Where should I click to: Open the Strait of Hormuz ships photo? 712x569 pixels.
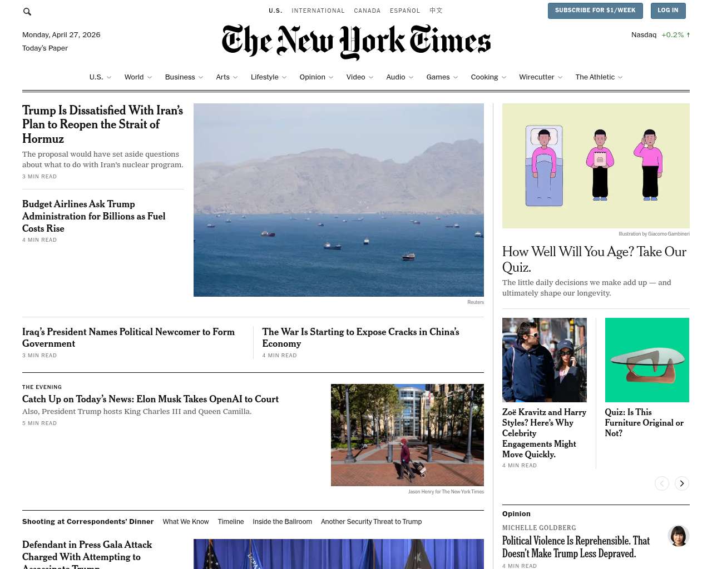(339, 200)
